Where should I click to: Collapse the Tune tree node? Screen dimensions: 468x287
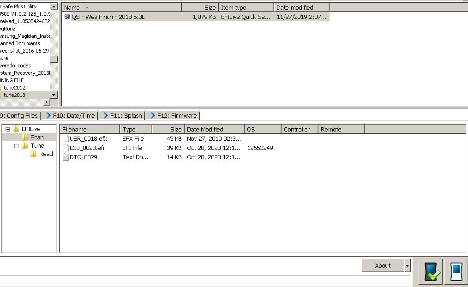(17, 146)
